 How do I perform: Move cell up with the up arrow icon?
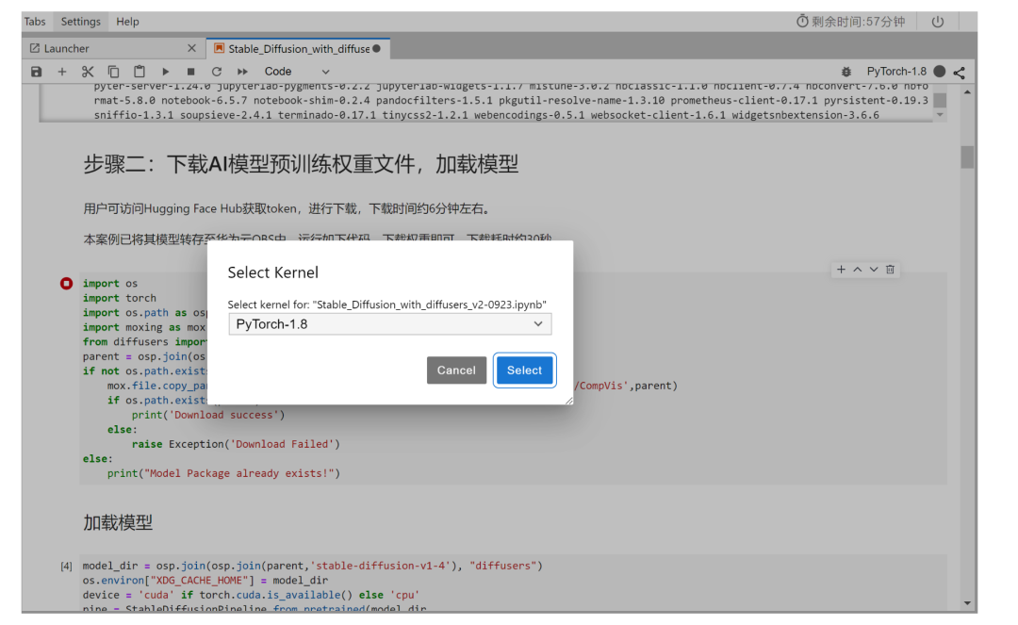(x=857, y=270)
